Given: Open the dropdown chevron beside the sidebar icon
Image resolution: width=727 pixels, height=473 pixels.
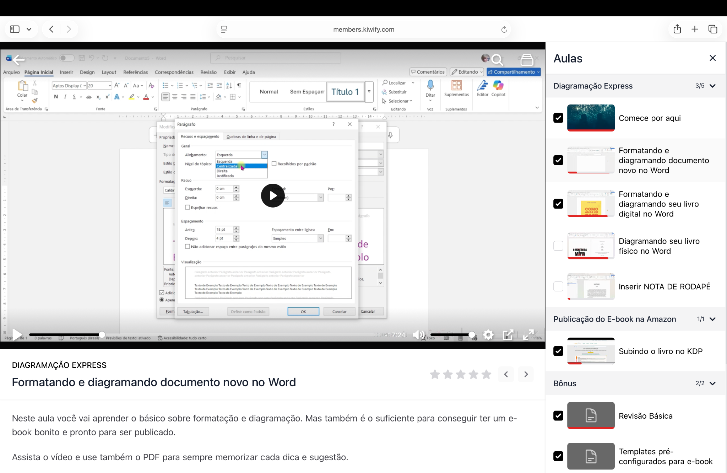Looking at the screenshot, I should click(29, 29).
